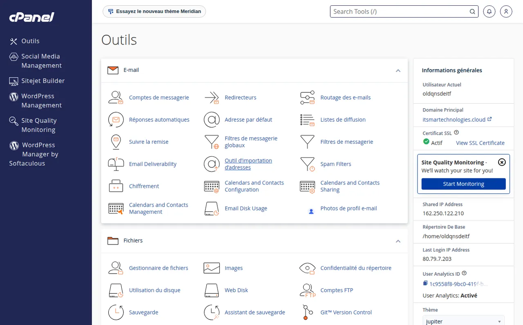The image size is (523, 325).
Task: Open the Suivre la remise icon
Action: point(116,142)
